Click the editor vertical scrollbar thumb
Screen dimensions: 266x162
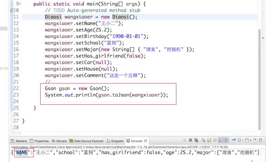click(259, 80)
